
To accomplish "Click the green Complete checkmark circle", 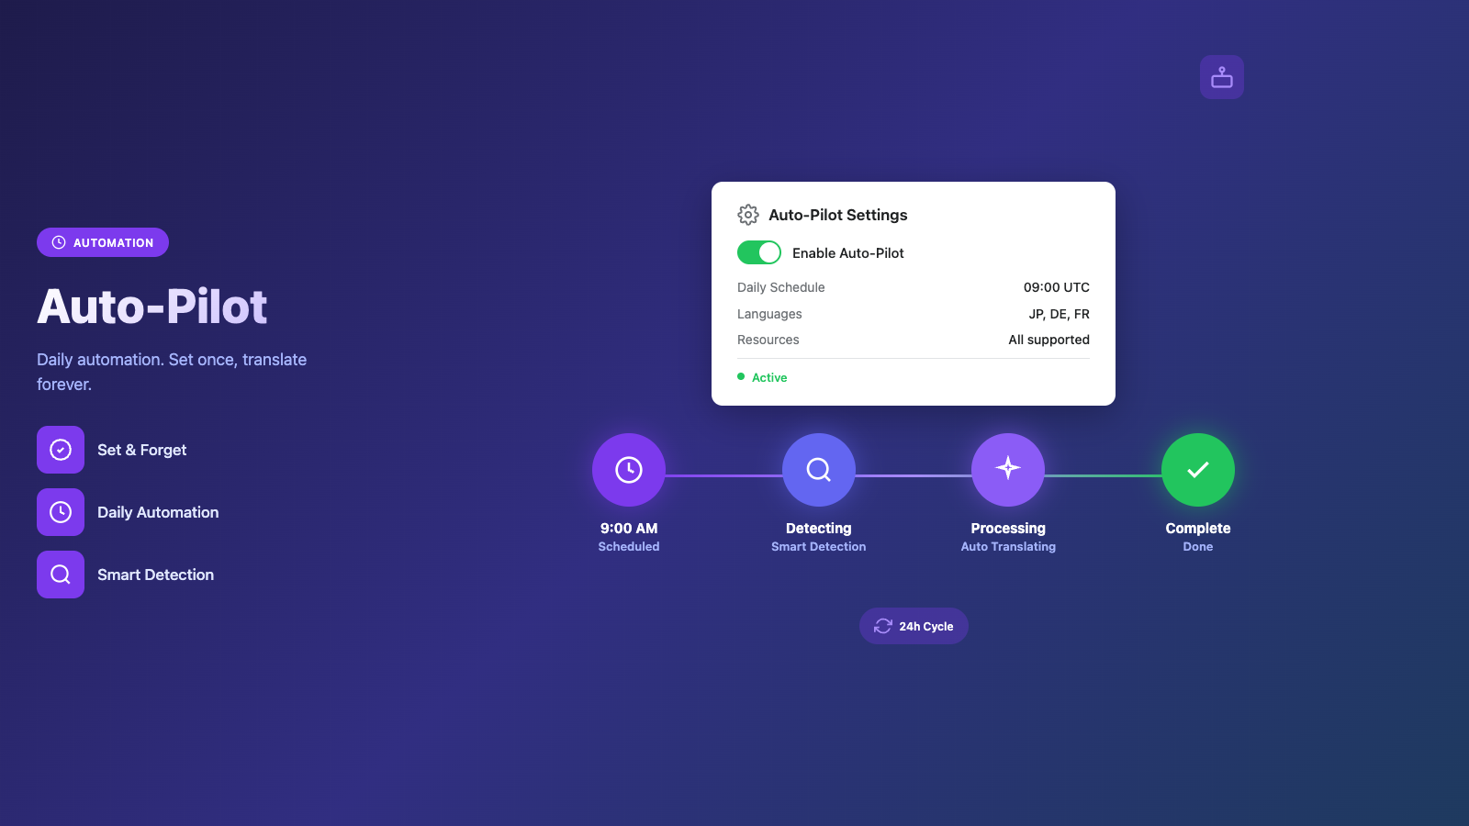I will [1197, 470].
